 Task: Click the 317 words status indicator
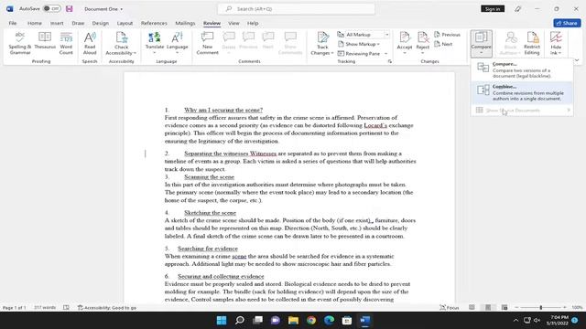pyautogui.click(x=45, y=308)
